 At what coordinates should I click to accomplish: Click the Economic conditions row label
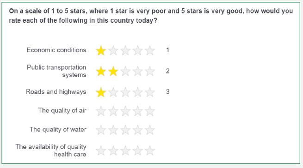point(56,50)
